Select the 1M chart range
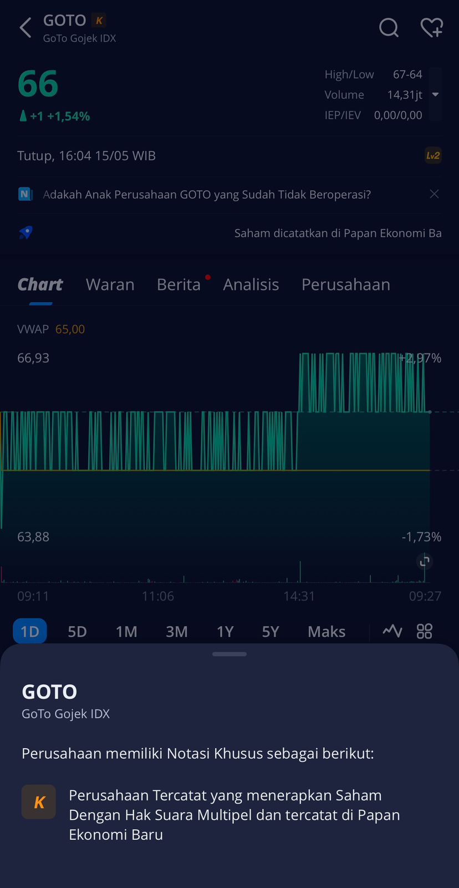Screen dimensions: 459x888 pyautogui.click(x=126, y=632)
